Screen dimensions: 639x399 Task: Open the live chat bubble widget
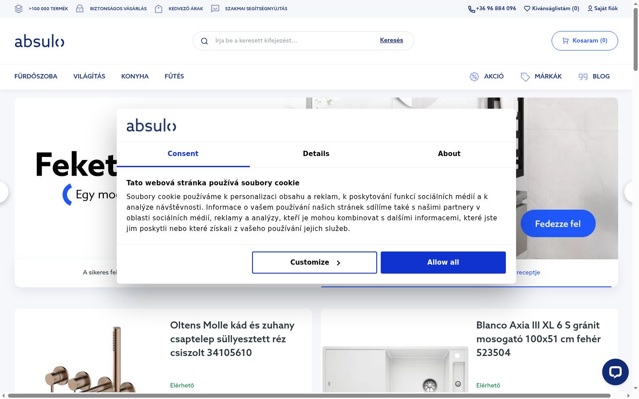click(615, 372)
